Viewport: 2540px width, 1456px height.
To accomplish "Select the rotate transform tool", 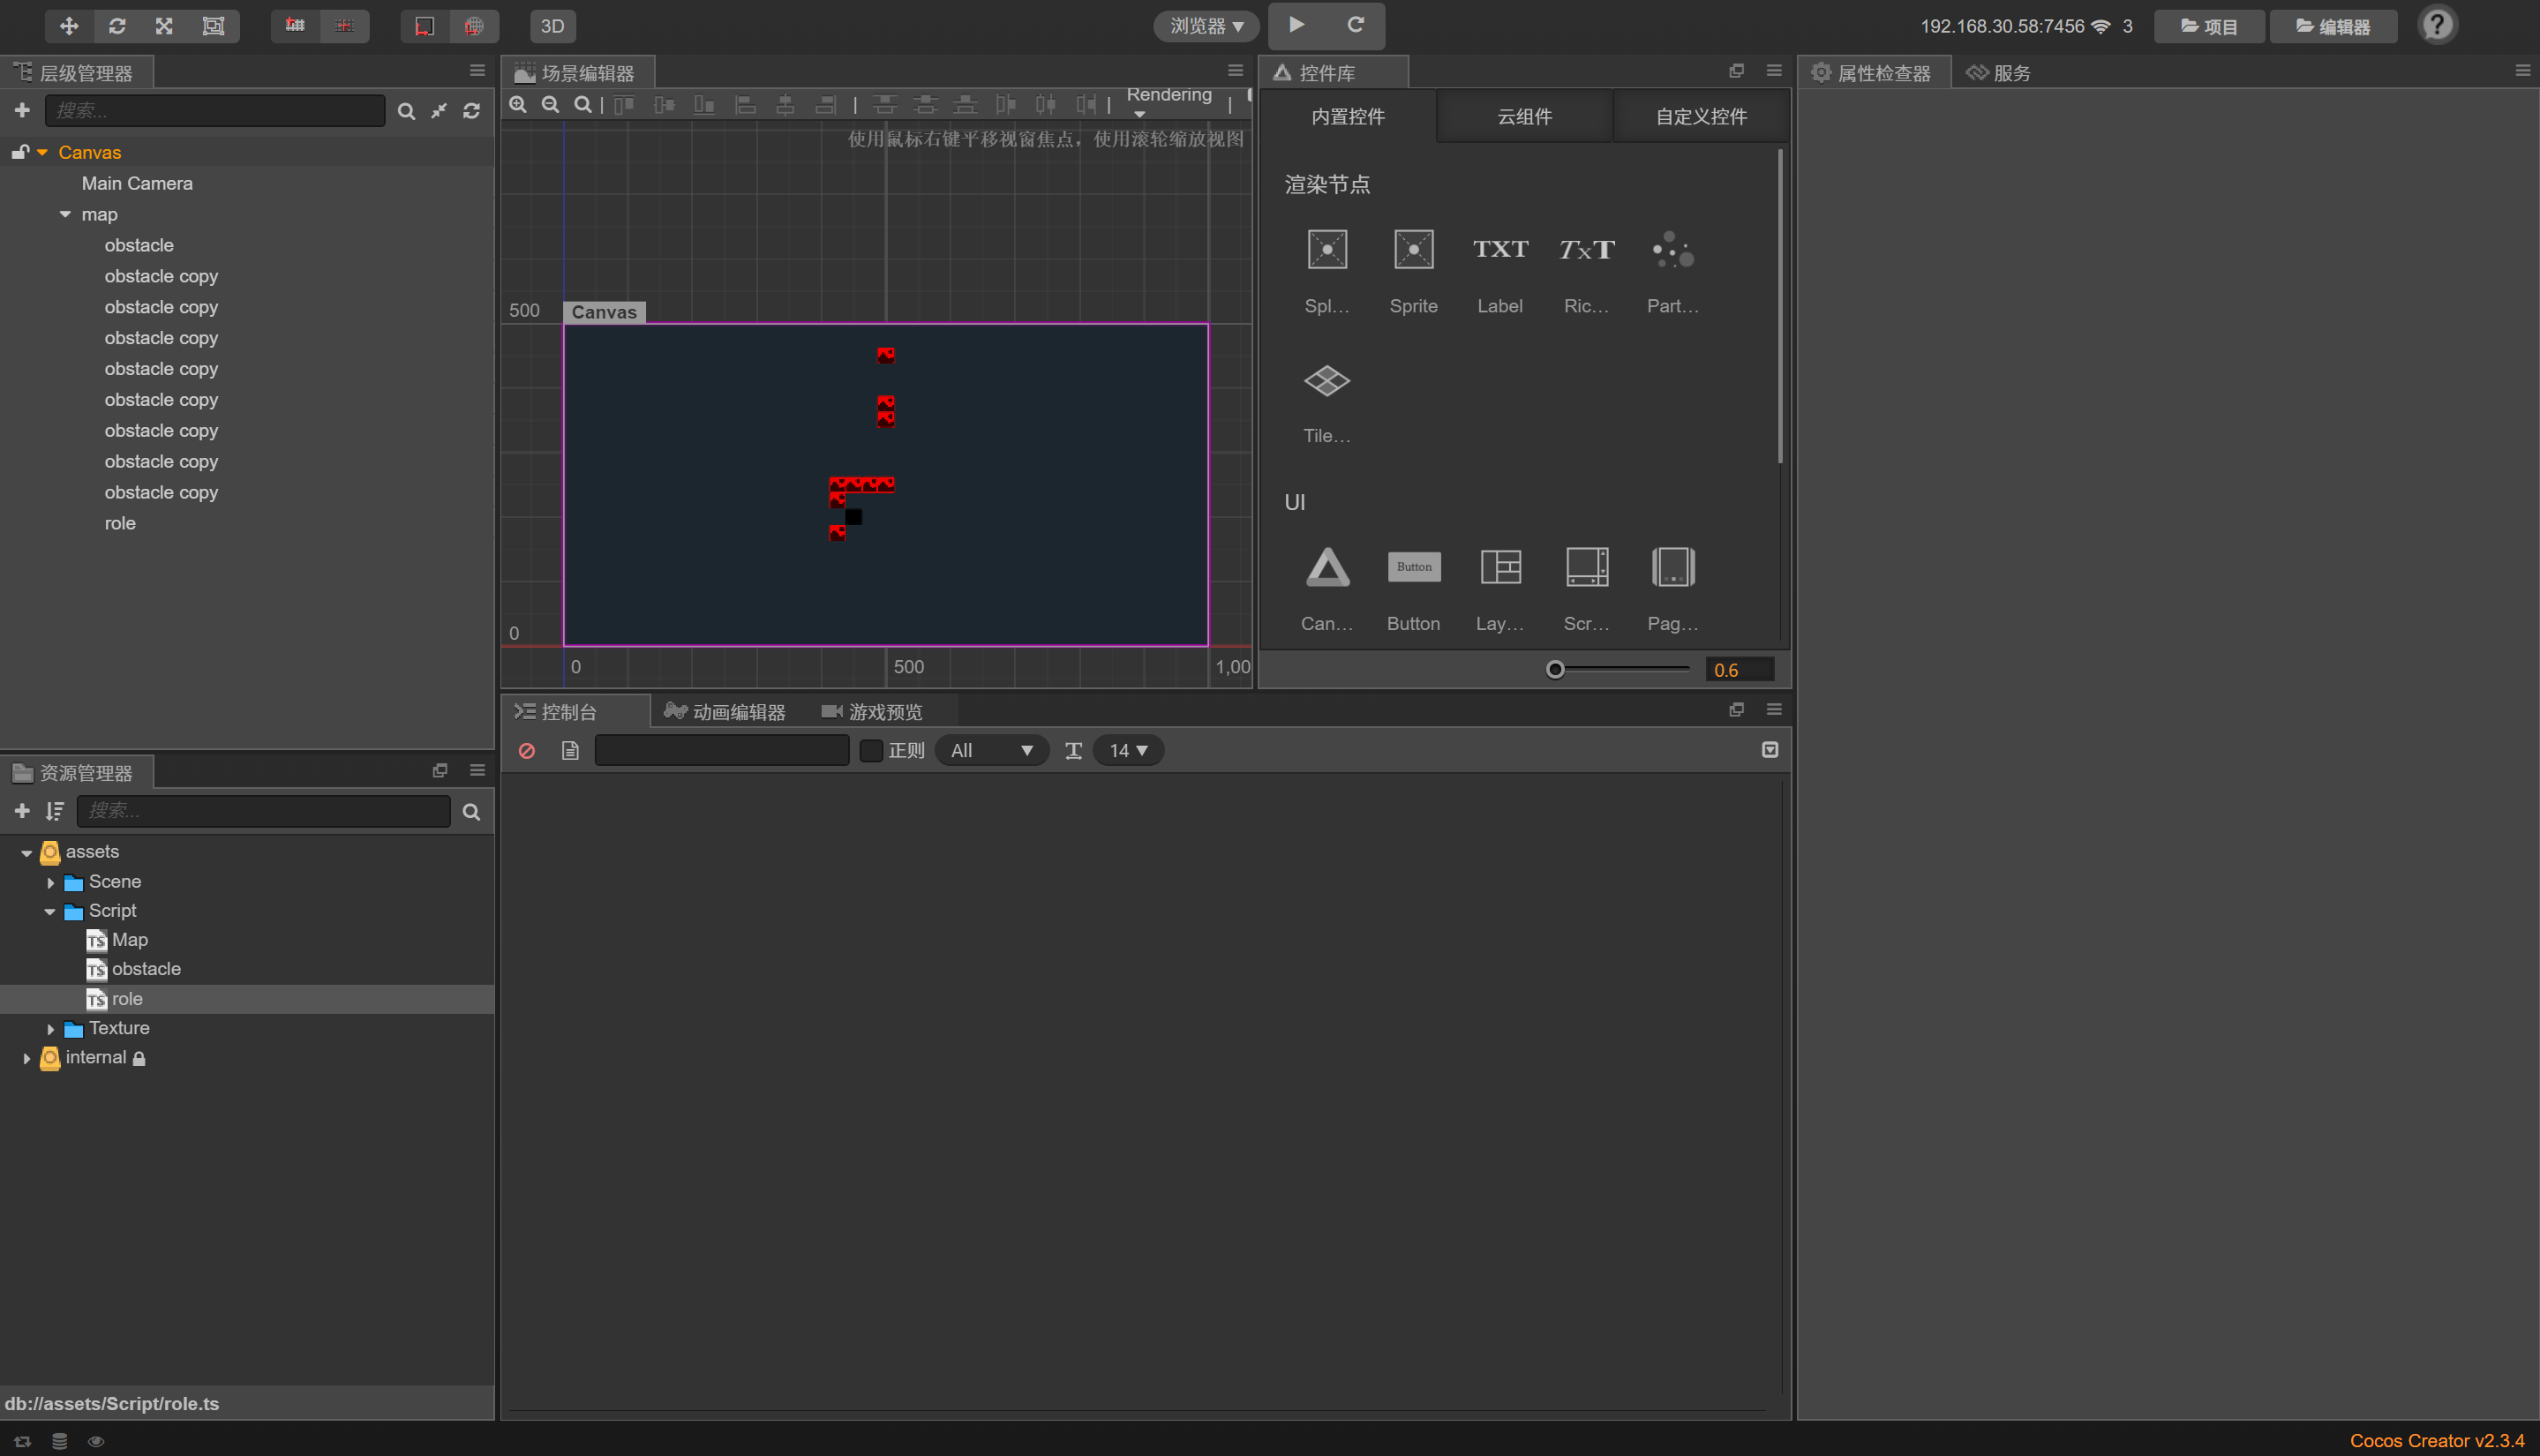I will (117, 26).
